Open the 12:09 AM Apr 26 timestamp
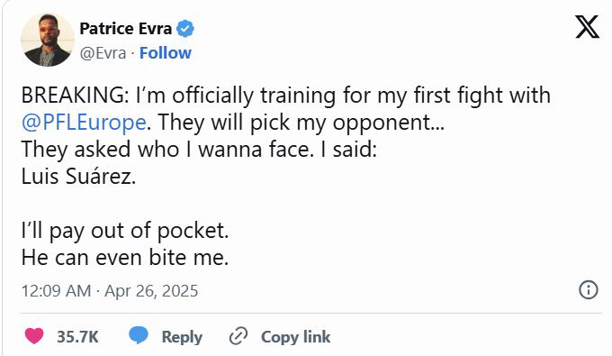Viewport: 612px width, 356px height. click(110, 291)
